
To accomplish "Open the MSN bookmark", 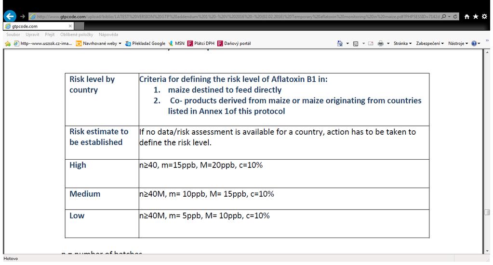I will tap(176, 44).
